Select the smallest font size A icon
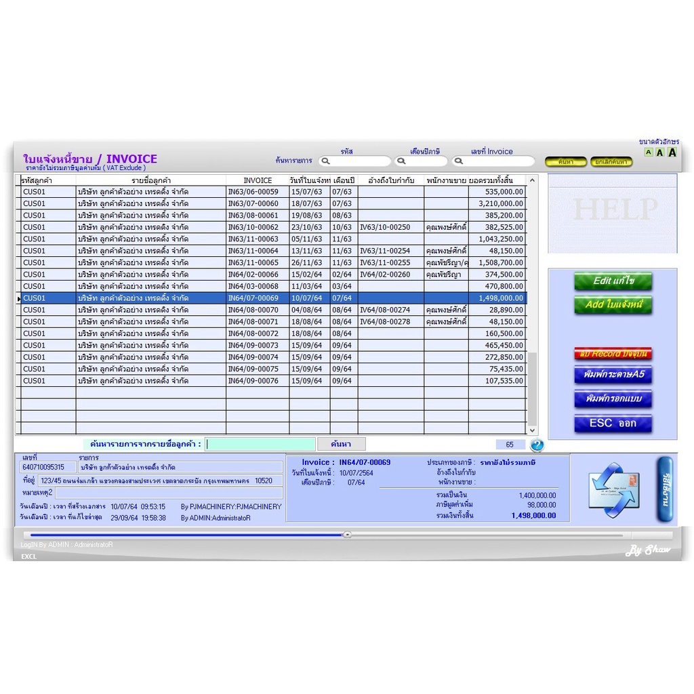Viewport: 694px width, 694px height. pos(649,152)
